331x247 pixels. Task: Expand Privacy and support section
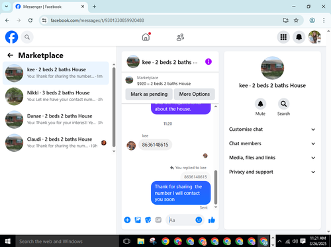pyautogui.click(x=272, y=172)
